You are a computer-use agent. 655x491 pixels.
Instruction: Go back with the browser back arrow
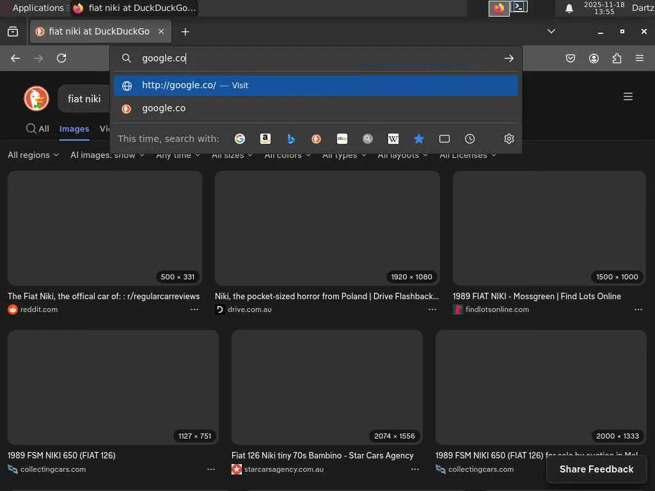(x=15, y=58)
